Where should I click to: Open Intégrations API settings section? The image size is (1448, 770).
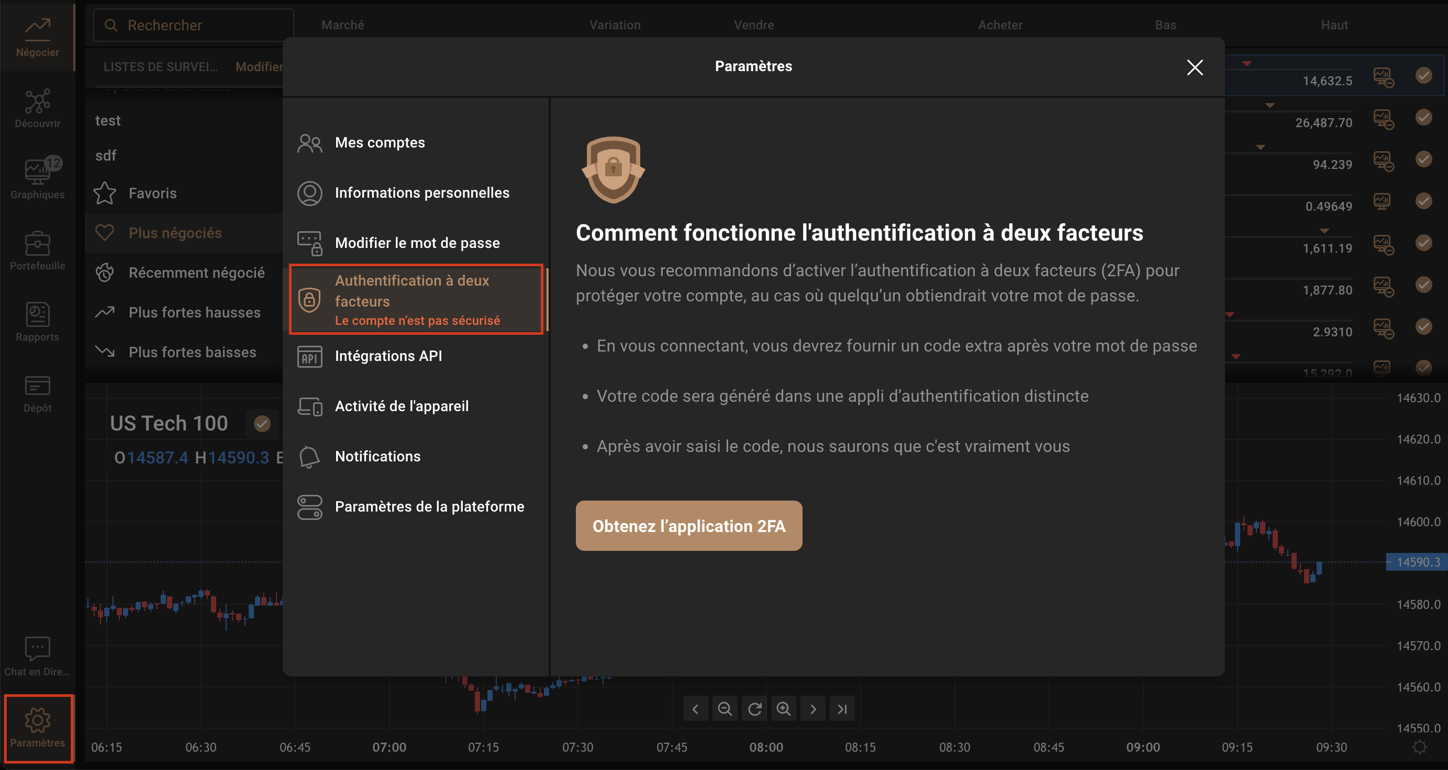pyautogui.click(x=388, y=356)
